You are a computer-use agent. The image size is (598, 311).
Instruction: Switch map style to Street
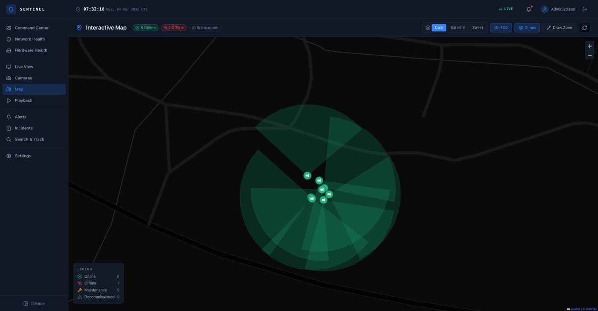[x=477, y=28]
